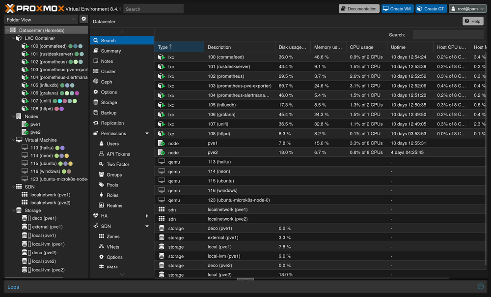The image size is (491, 297).
Task: Open the root@pam user menu
Action: point(467,9)
